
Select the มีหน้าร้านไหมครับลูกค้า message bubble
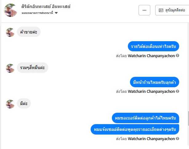click(155, 82)
